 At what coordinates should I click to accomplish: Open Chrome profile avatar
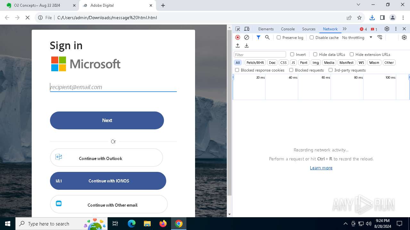[392, 18]
